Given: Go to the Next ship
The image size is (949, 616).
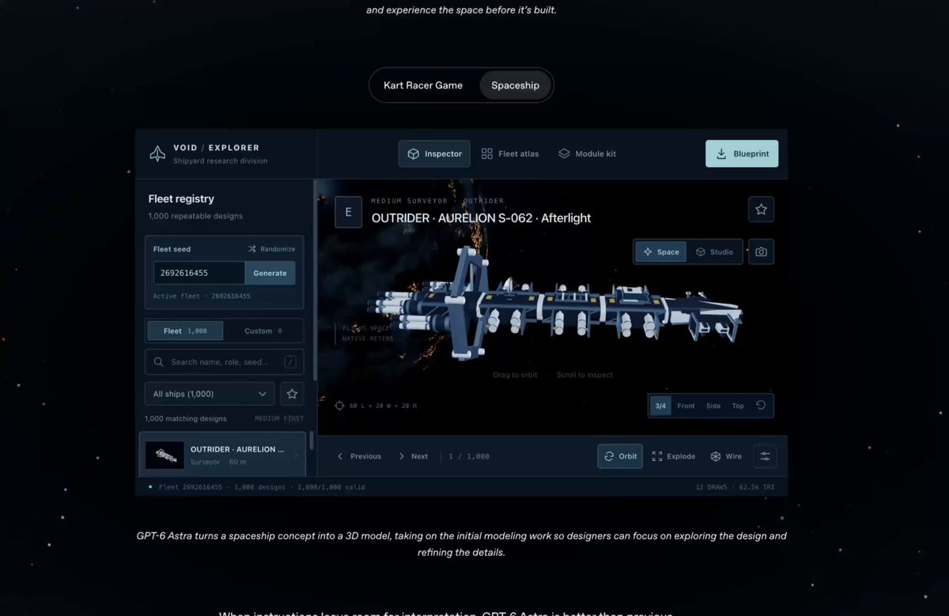Looking at the screenshot, I should coord(413,456).
